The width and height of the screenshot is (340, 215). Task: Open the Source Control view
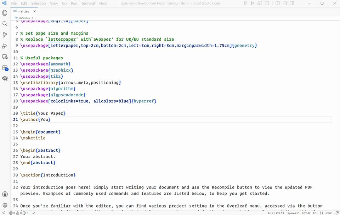click(5, 35)
